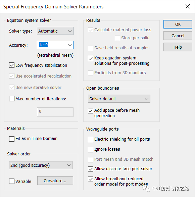The height and width of the screenshot is (197, 195).
Task: Expand the Solver order 2nd dropdown
Action: click(41, 165)
